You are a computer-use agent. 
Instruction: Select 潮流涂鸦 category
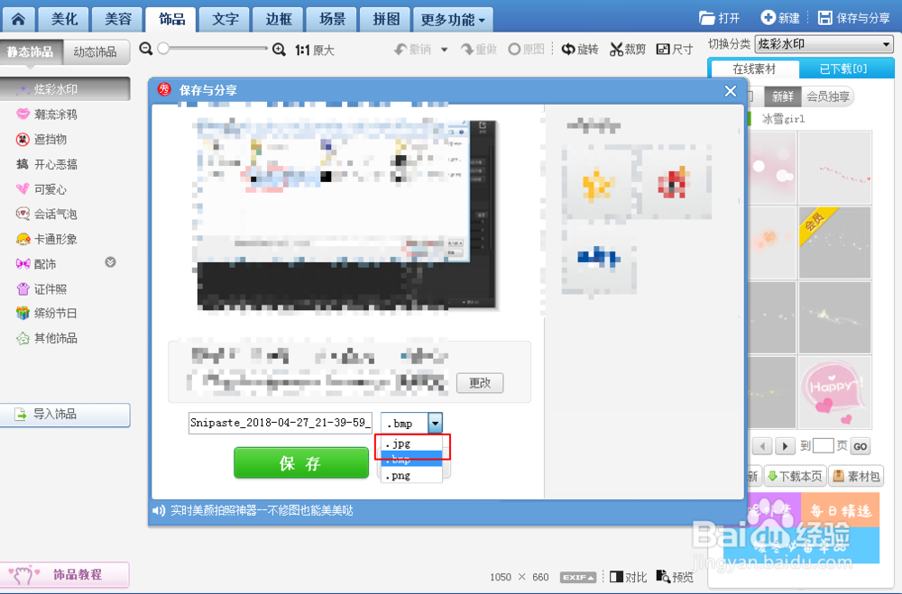[x=47, y=114]
